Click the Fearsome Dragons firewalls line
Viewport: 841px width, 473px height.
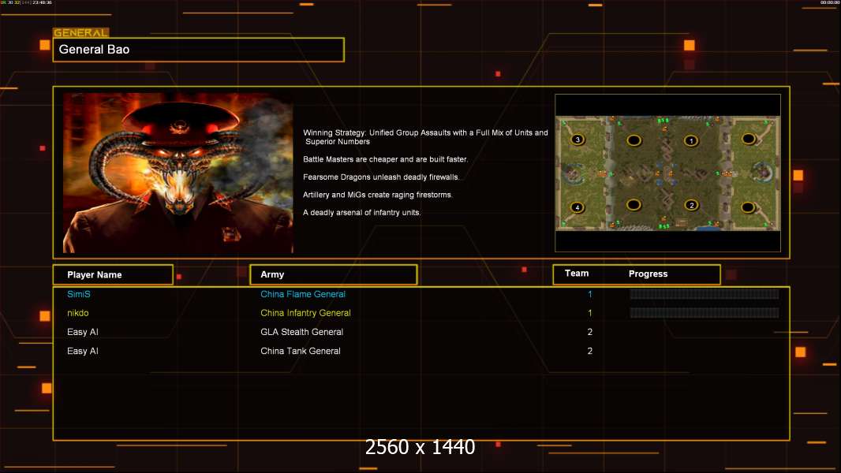coord(381,177)
